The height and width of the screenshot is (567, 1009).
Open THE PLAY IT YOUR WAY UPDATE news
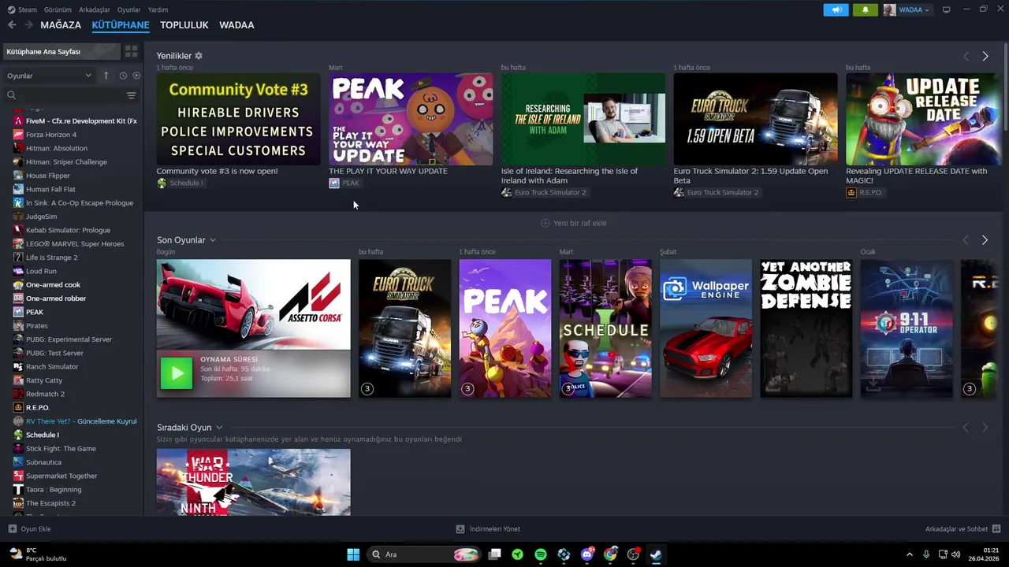coord(411,119)
